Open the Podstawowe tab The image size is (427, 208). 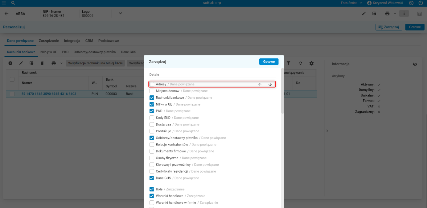[x=109, y=41]
